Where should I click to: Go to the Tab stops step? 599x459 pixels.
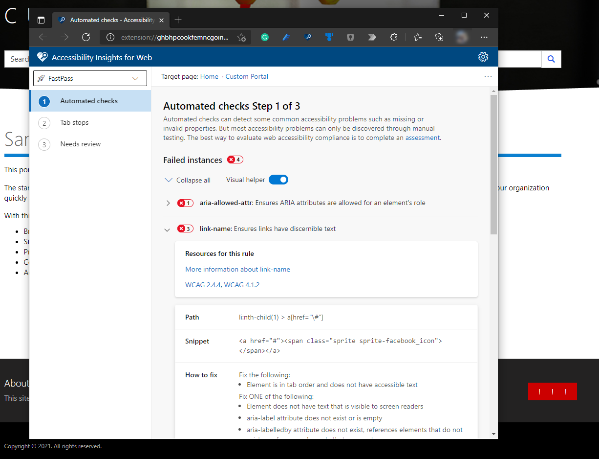(x=90, y=122)
